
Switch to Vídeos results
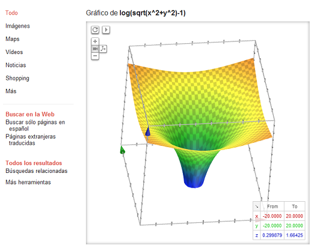coord(14,52)
